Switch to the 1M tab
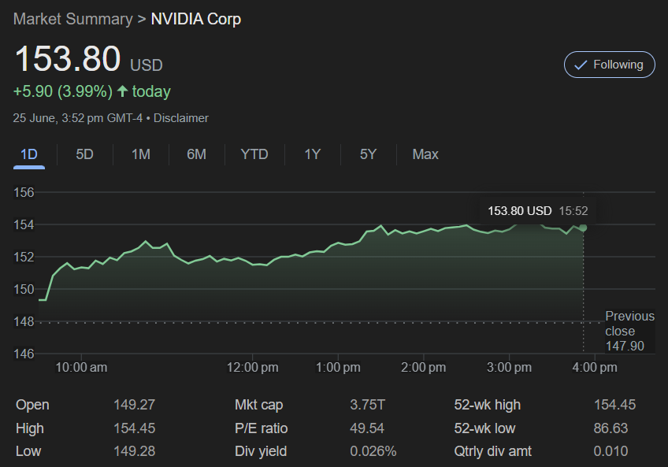The height and width of the screenshot is (467, 668). (x=140, y=154)
